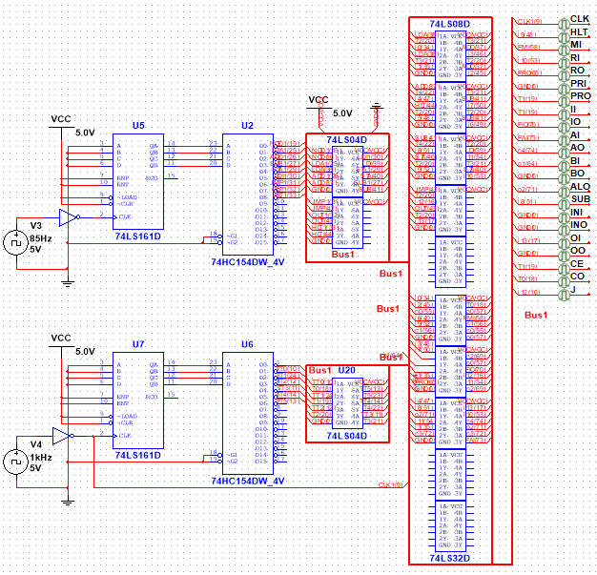Click the U2 reference label
Screen dimensions: 597x575
(247, 126)
